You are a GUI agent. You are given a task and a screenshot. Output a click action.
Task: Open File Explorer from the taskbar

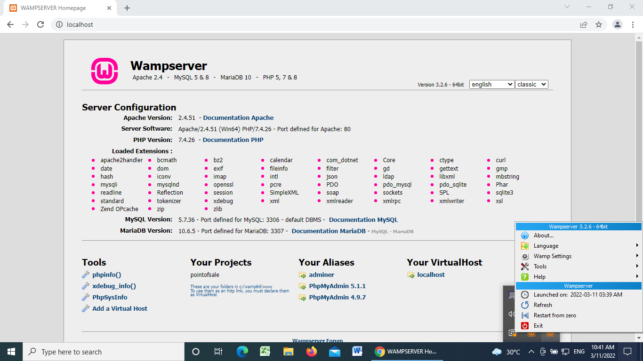coord(289,352)
